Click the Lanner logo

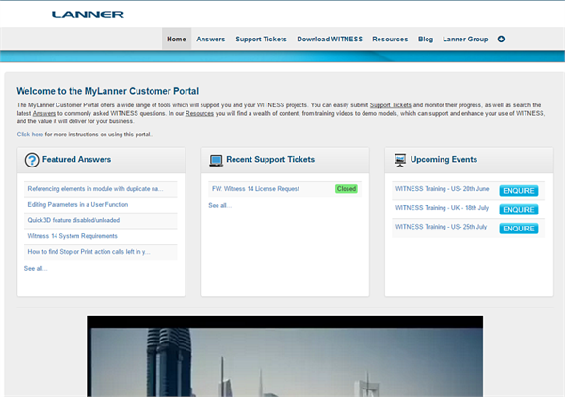[x=88, y=15]
